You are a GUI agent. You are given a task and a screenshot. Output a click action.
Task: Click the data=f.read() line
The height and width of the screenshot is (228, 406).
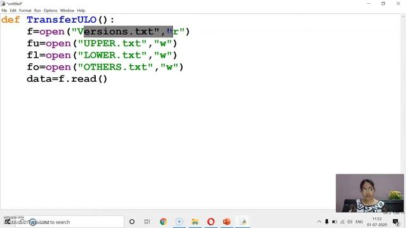(67, 79)
